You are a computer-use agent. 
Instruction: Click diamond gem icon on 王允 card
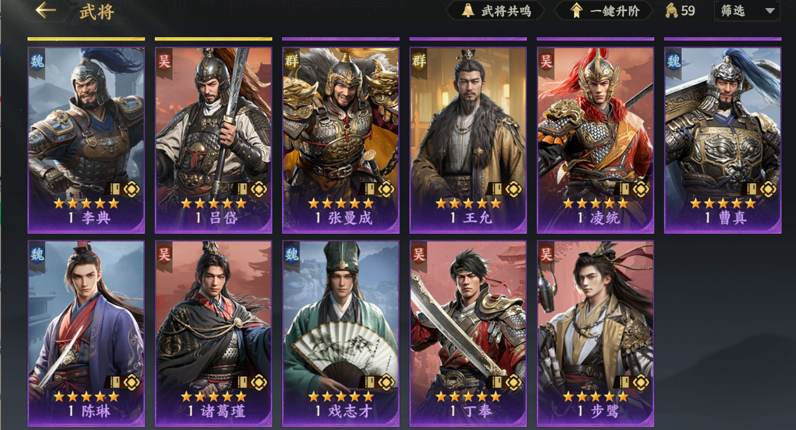[x=513, y=189]
